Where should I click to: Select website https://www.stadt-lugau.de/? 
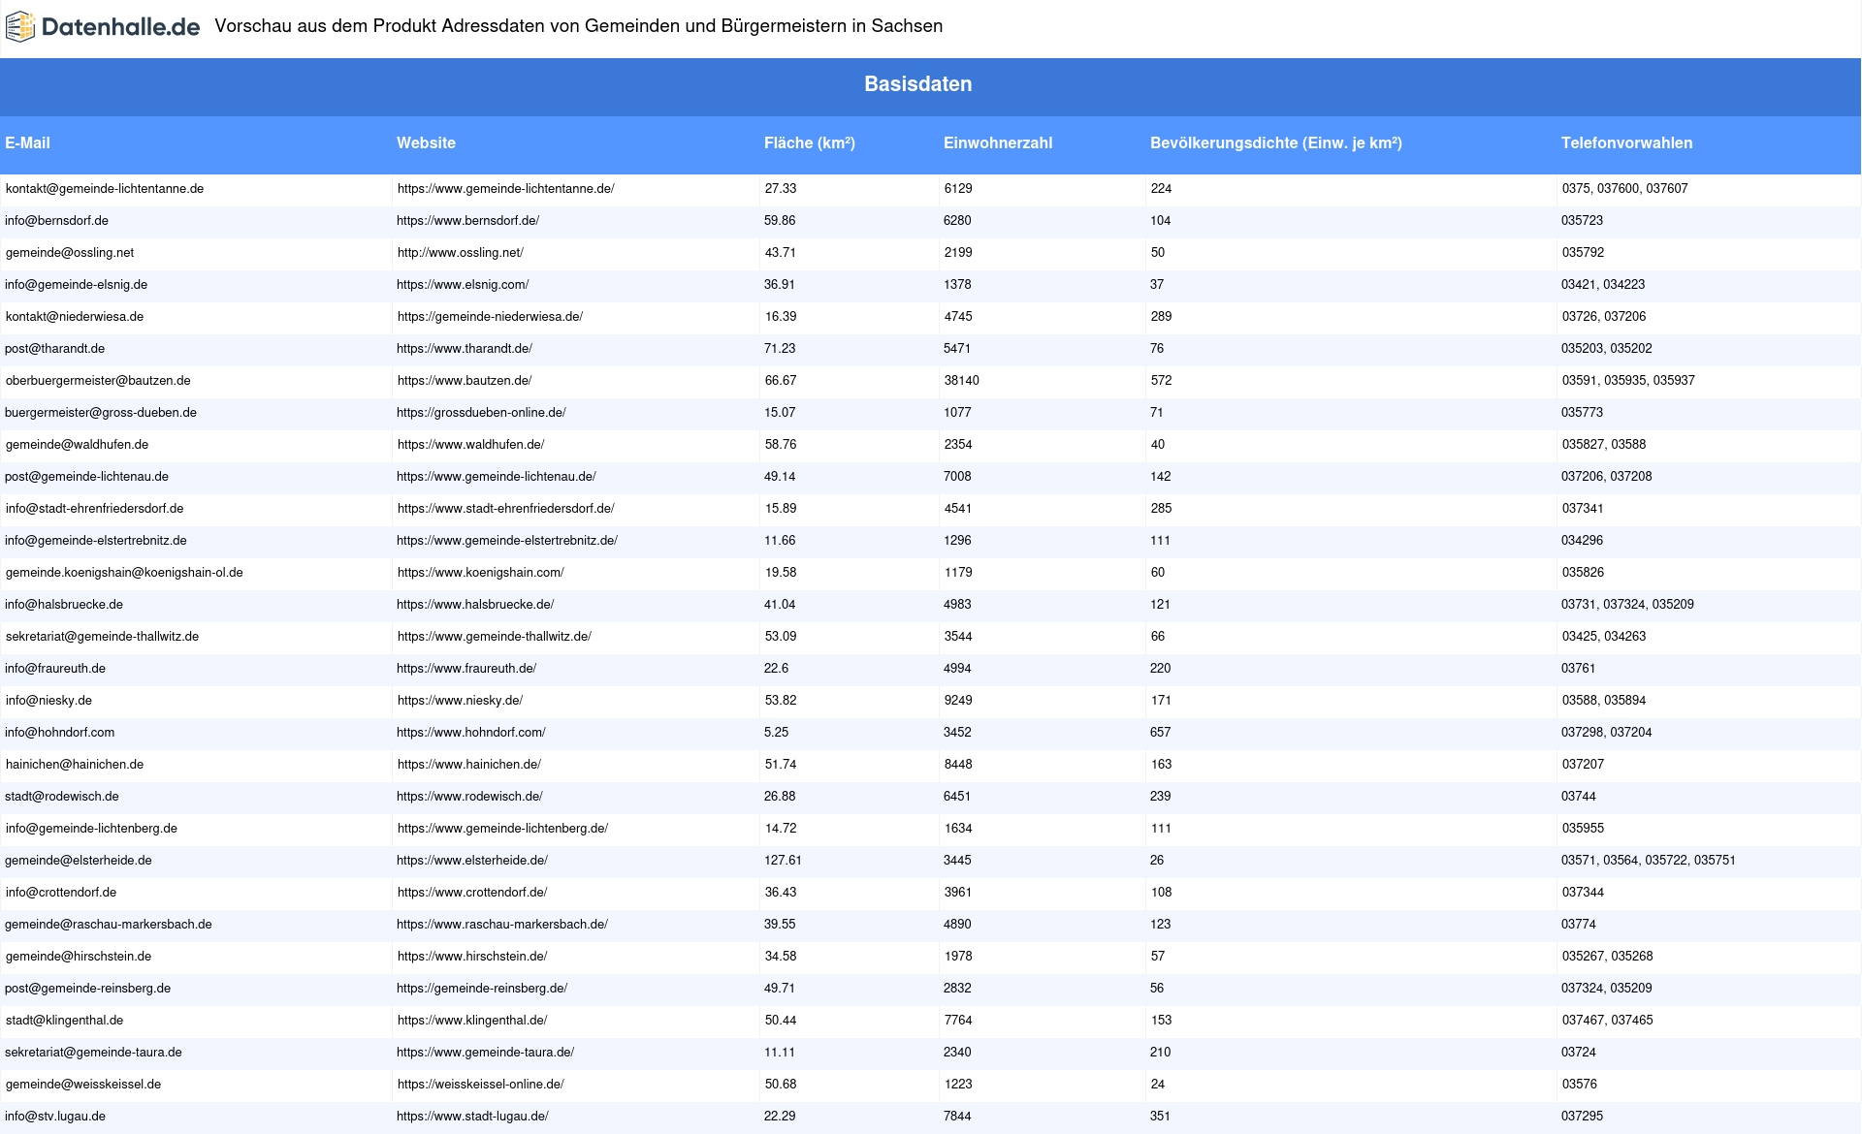pyautogui.click(x=472, y=1117)
